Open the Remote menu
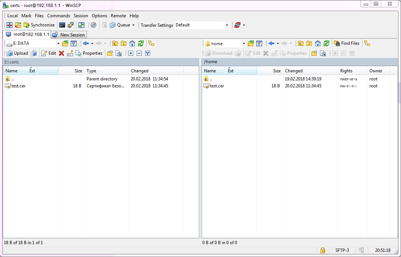The width and height of the screenshot is (401, 257). click(119, 16)
